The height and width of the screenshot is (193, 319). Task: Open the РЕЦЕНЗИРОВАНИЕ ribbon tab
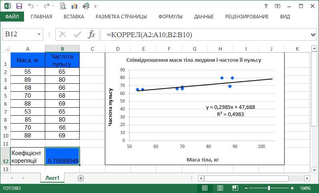(247, 17)
